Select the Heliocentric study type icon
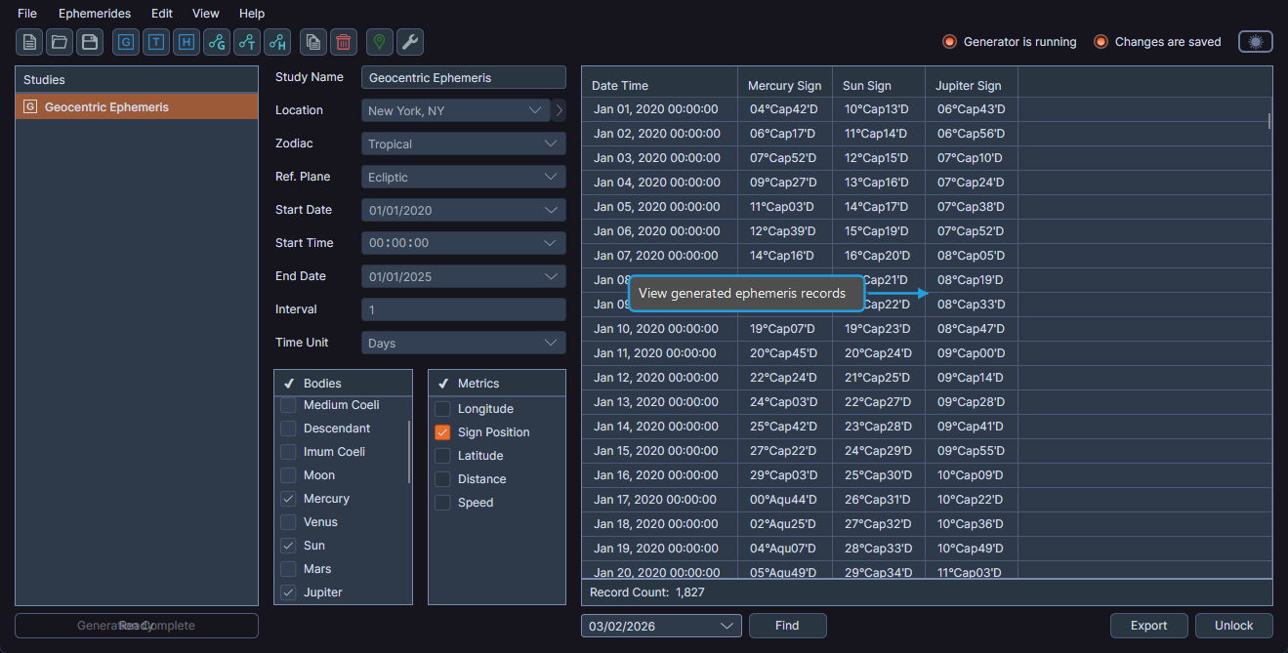 click(x=186, y=42)
